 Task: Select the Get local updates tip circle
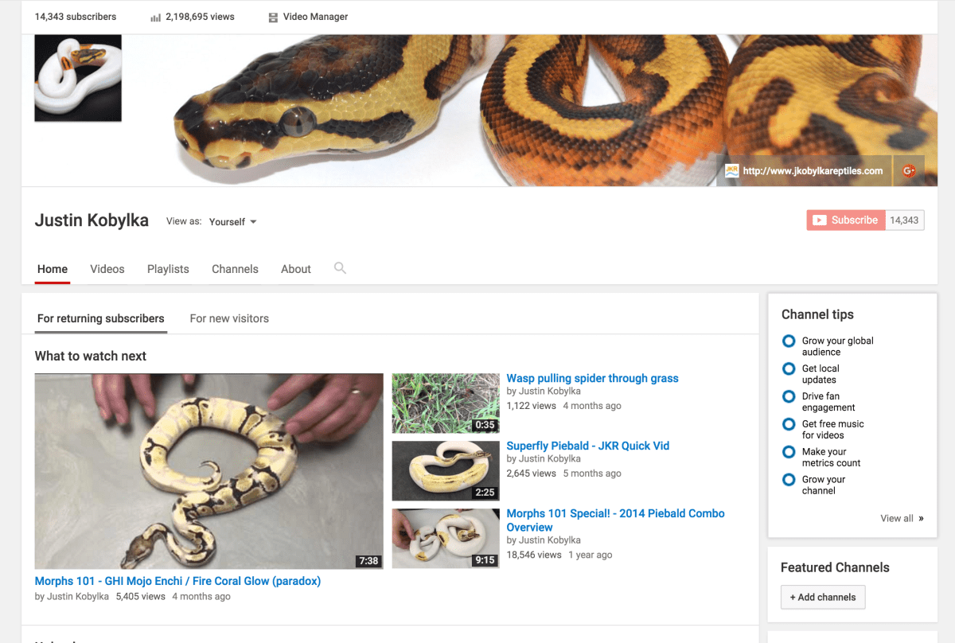pyautogui.click(x=789, y=368)
